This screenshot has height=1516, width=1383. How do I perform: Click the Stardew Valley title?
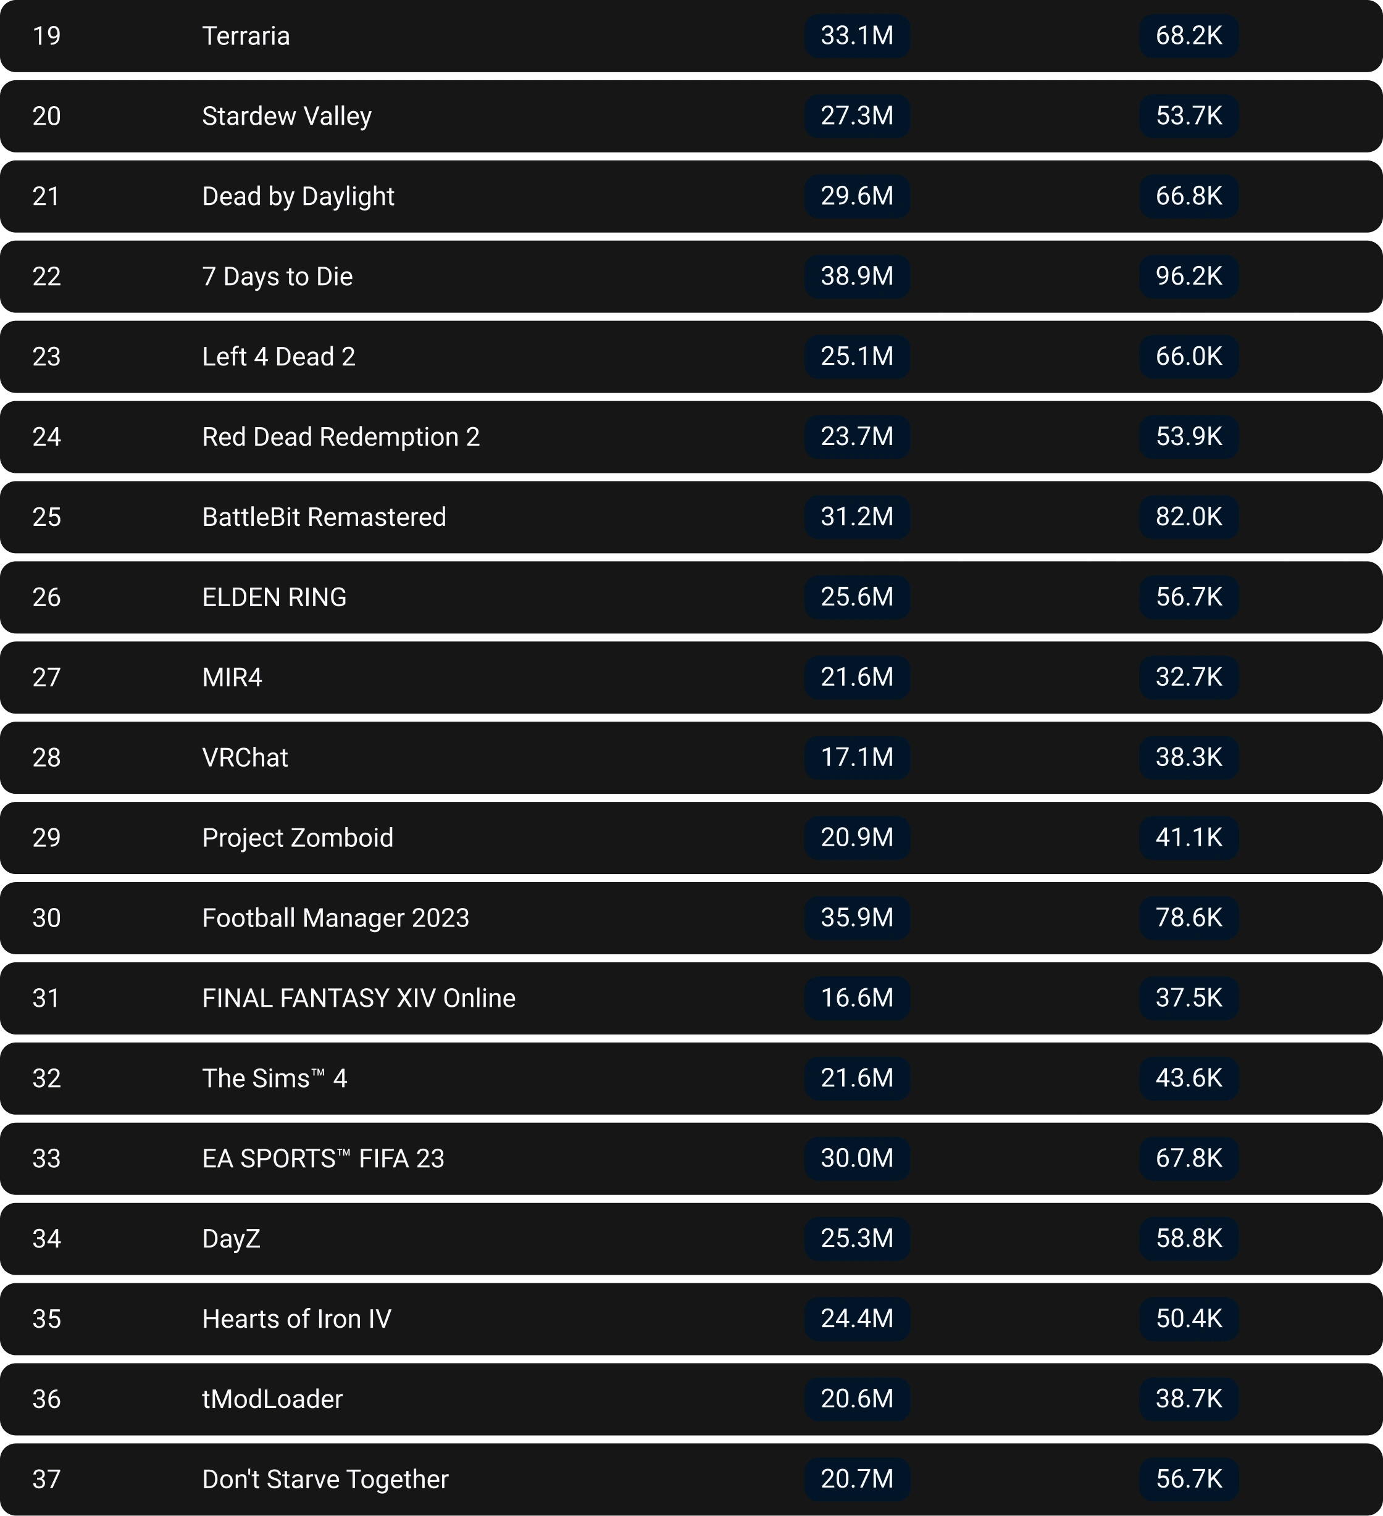click(x=286, y=117)
